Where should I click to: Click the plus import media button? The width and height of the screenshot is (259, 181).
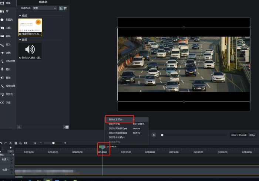pos(19,127)
